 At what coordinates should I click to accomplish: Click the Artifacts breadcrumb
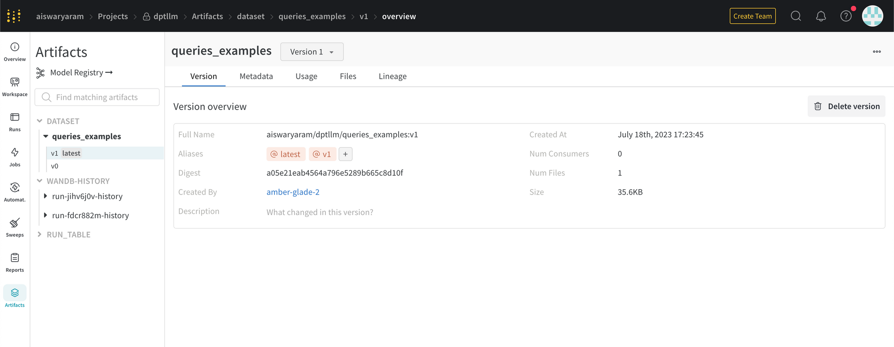207,16
